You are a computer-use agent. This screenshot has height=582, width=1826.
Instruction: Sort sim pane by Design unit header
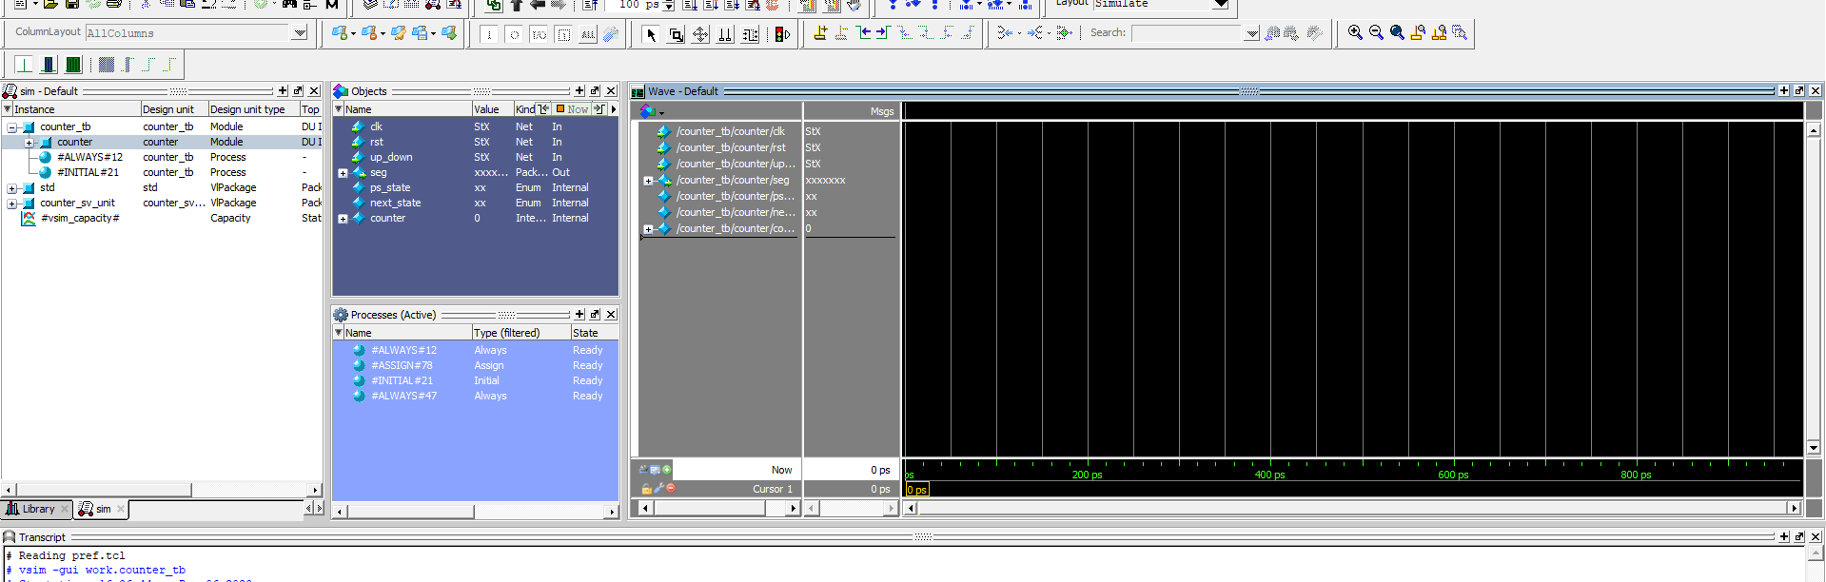tap(174, 109)
